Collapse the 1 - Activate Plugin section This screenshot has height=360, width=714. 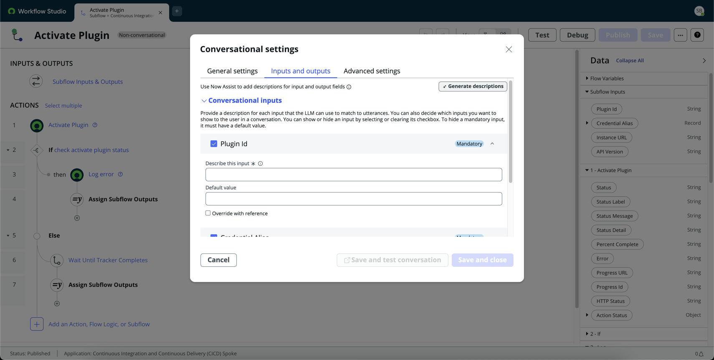tap(587, 170)
